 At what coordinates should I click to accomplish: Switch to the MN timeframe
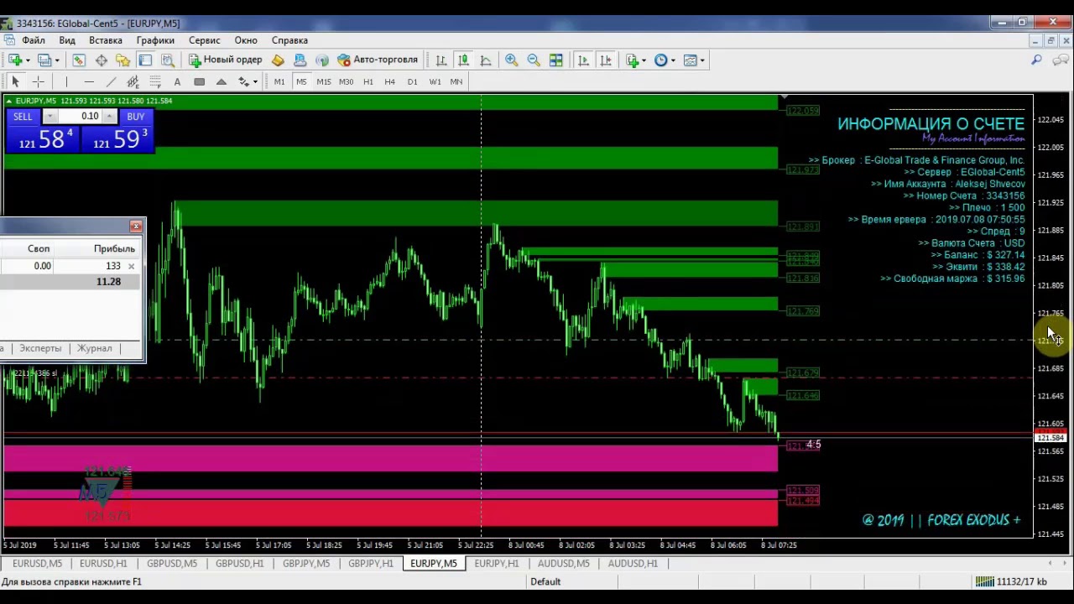coord(456,81)
